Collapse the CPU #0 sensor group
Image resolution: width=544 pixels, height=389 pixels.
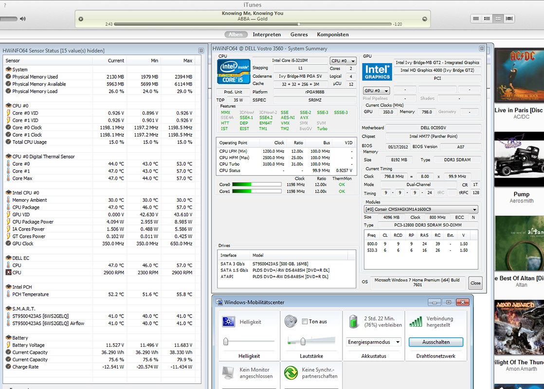click(9, 106)
